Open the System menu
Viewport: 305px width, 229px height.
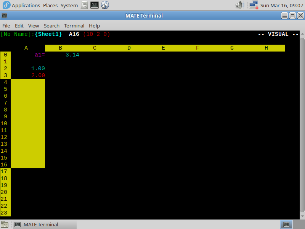69,5
